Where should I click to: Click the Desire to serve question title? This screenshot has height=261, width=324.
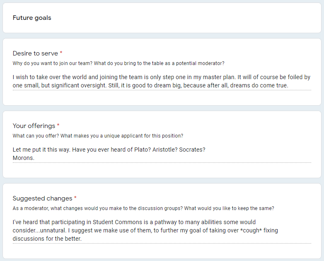tap(35, 53)
